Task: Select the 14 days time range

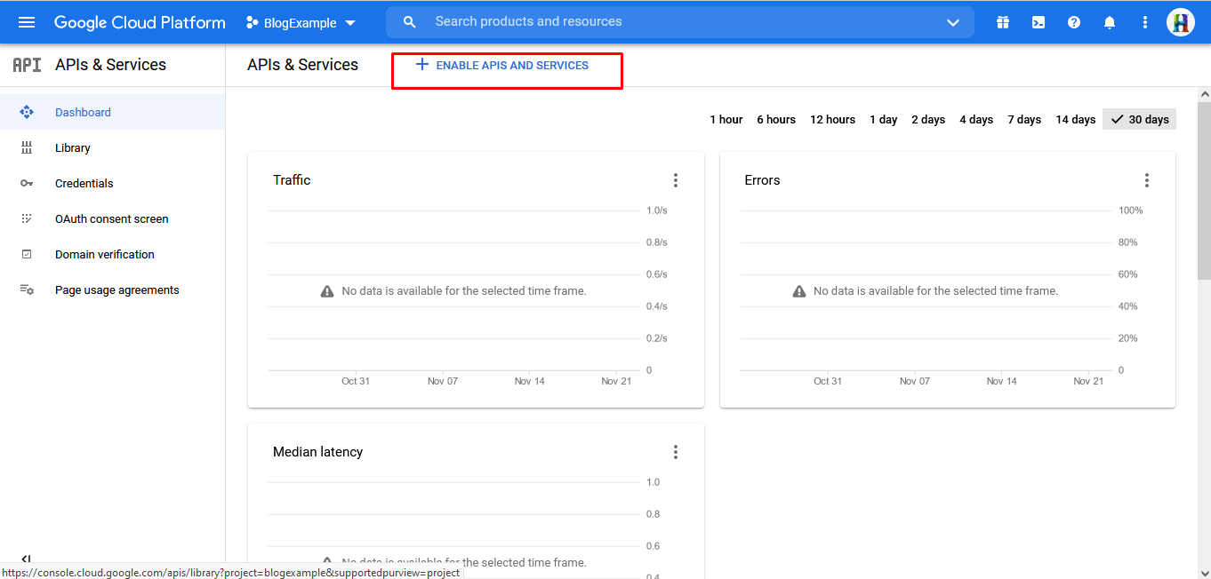Action: pos(1076,119)
